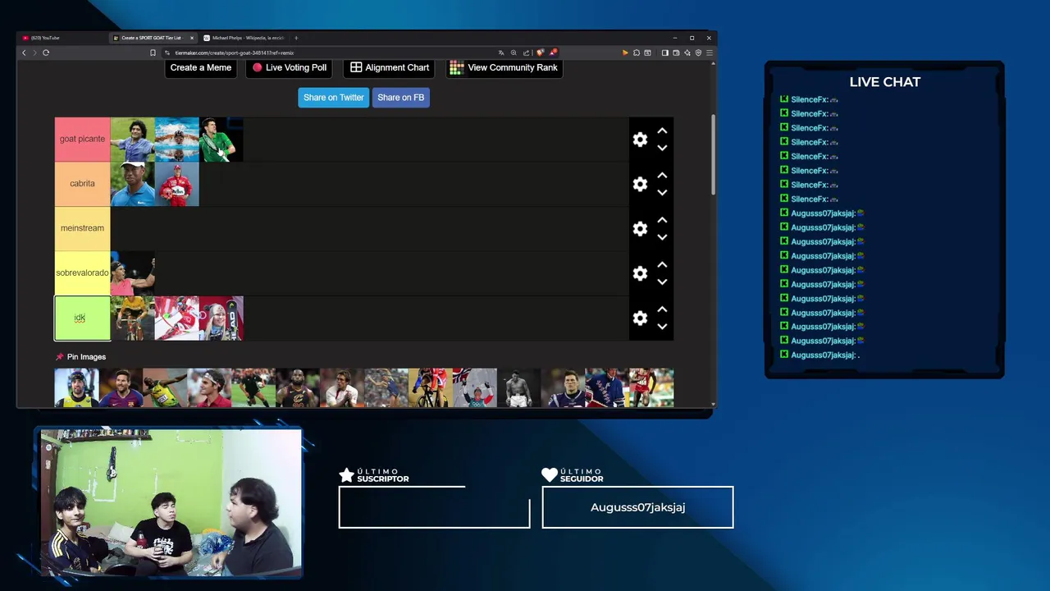Toggle the browser sidebar panel icon

tap(664, 53)
